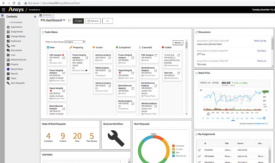The width and height of the screenshot is (275, 163).
Task: Open Antenna Analysis WR-000002 task link icon
Action: [x=110, y=58]
